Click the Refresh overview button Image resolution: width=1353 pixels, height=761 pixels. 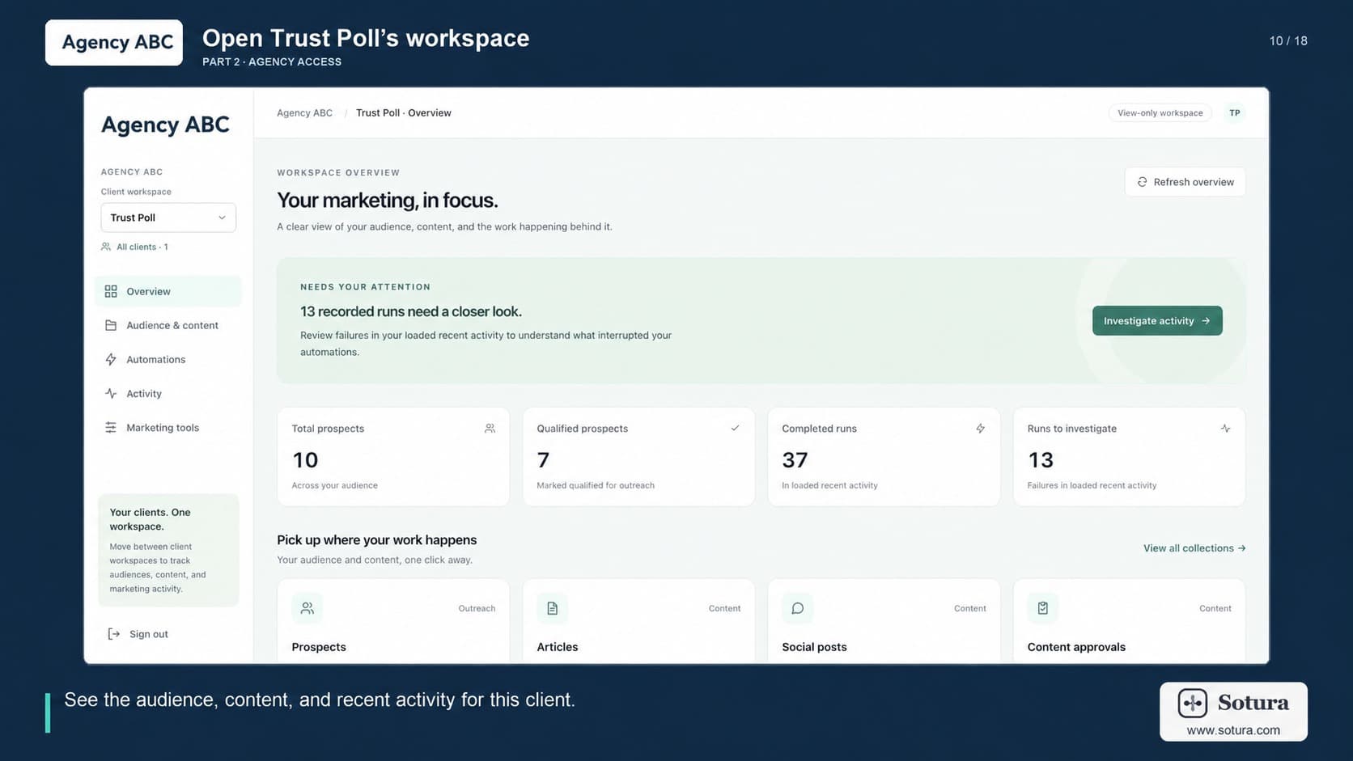click(1185, 182)
